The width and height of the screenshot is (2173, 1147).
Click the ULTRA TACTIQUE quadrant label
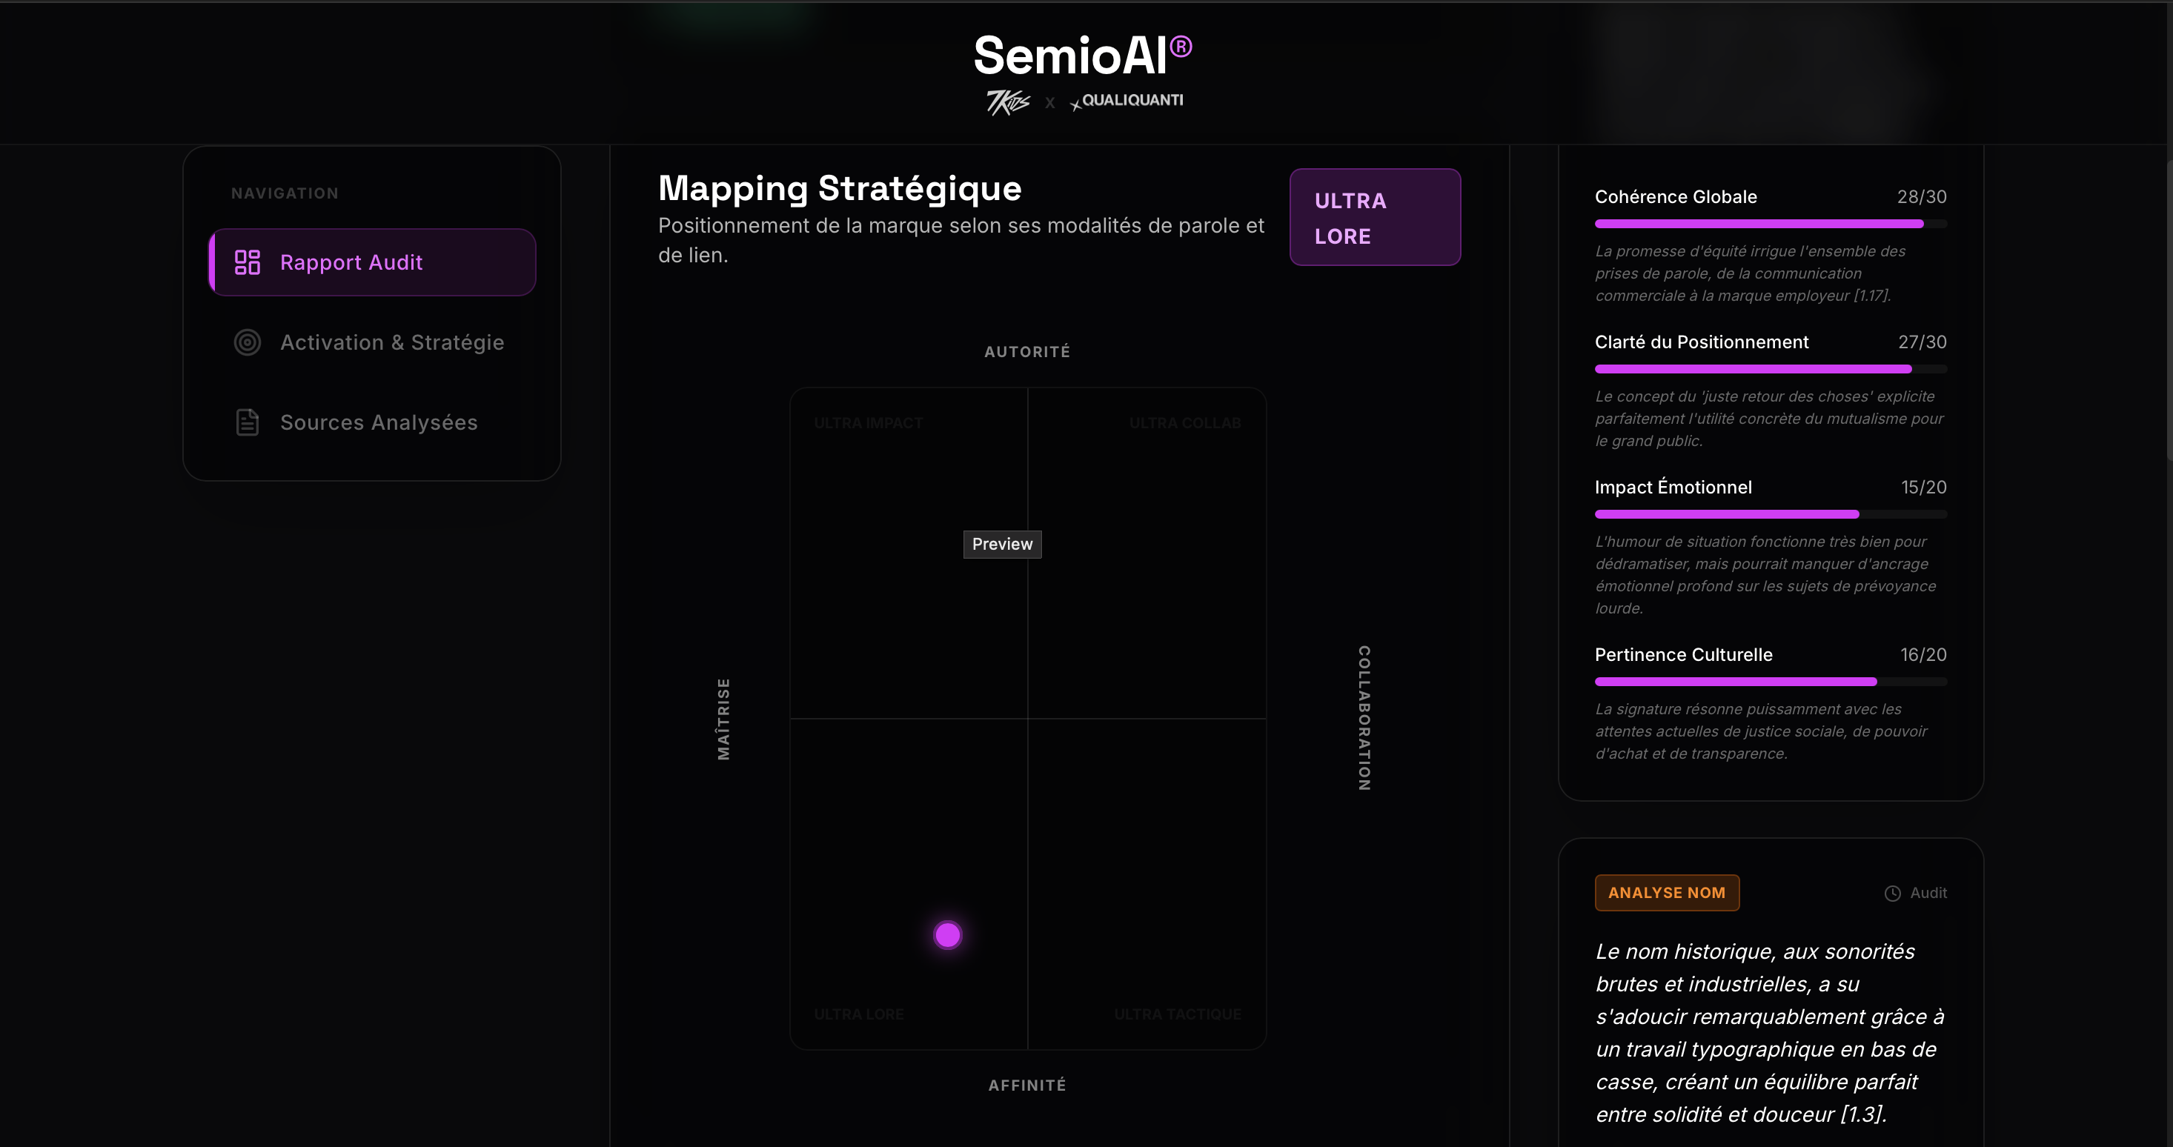coord(1177,1014)
